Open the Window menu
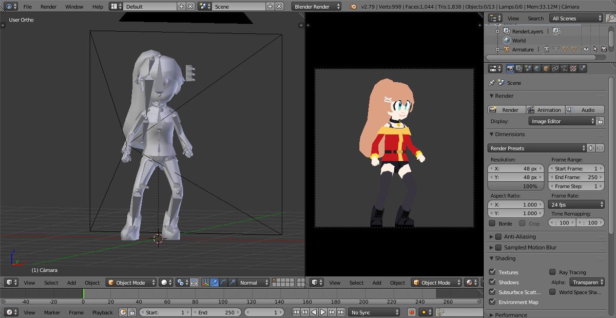The width and height of the screenshot is (616, 318). pyautogui.click(x=74, y=7)
